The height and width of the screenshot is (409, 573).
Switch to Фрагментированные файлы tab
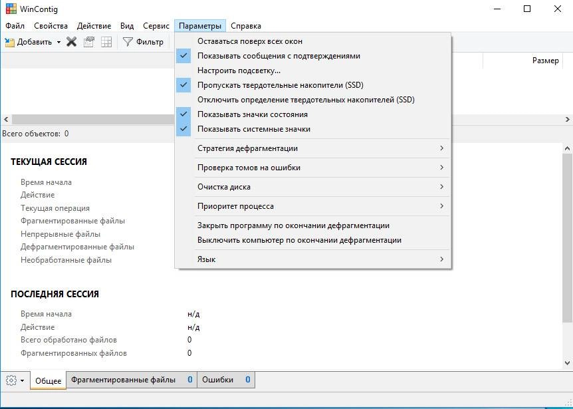132,380
